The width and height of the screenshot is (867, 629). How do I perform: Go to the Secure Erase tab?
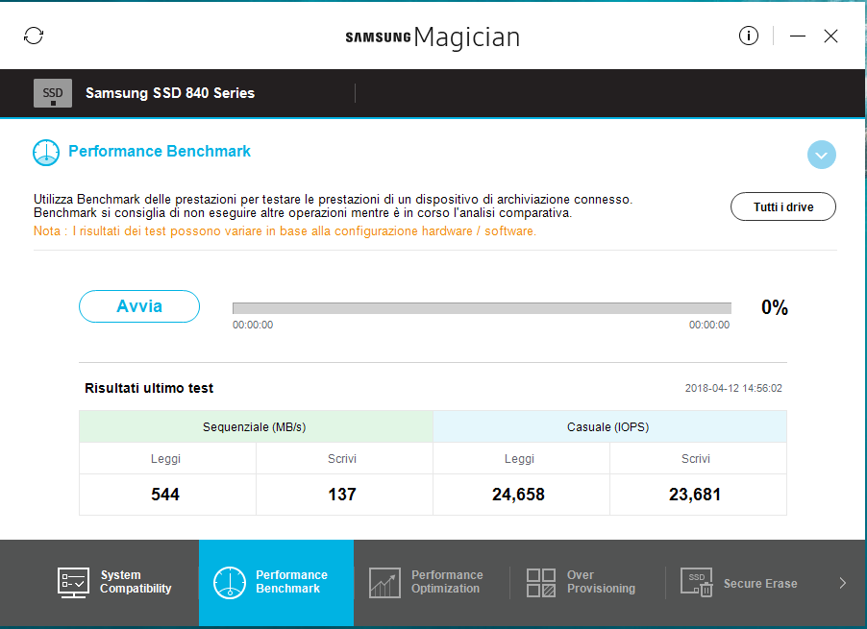point(743,583)
